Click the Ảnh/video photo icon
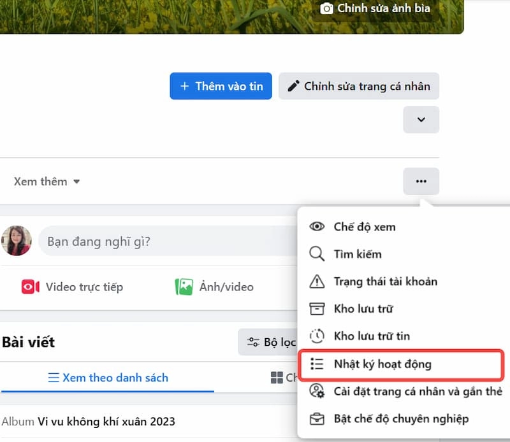The height and width of the screenshot is (442, 510). point(185,287)
